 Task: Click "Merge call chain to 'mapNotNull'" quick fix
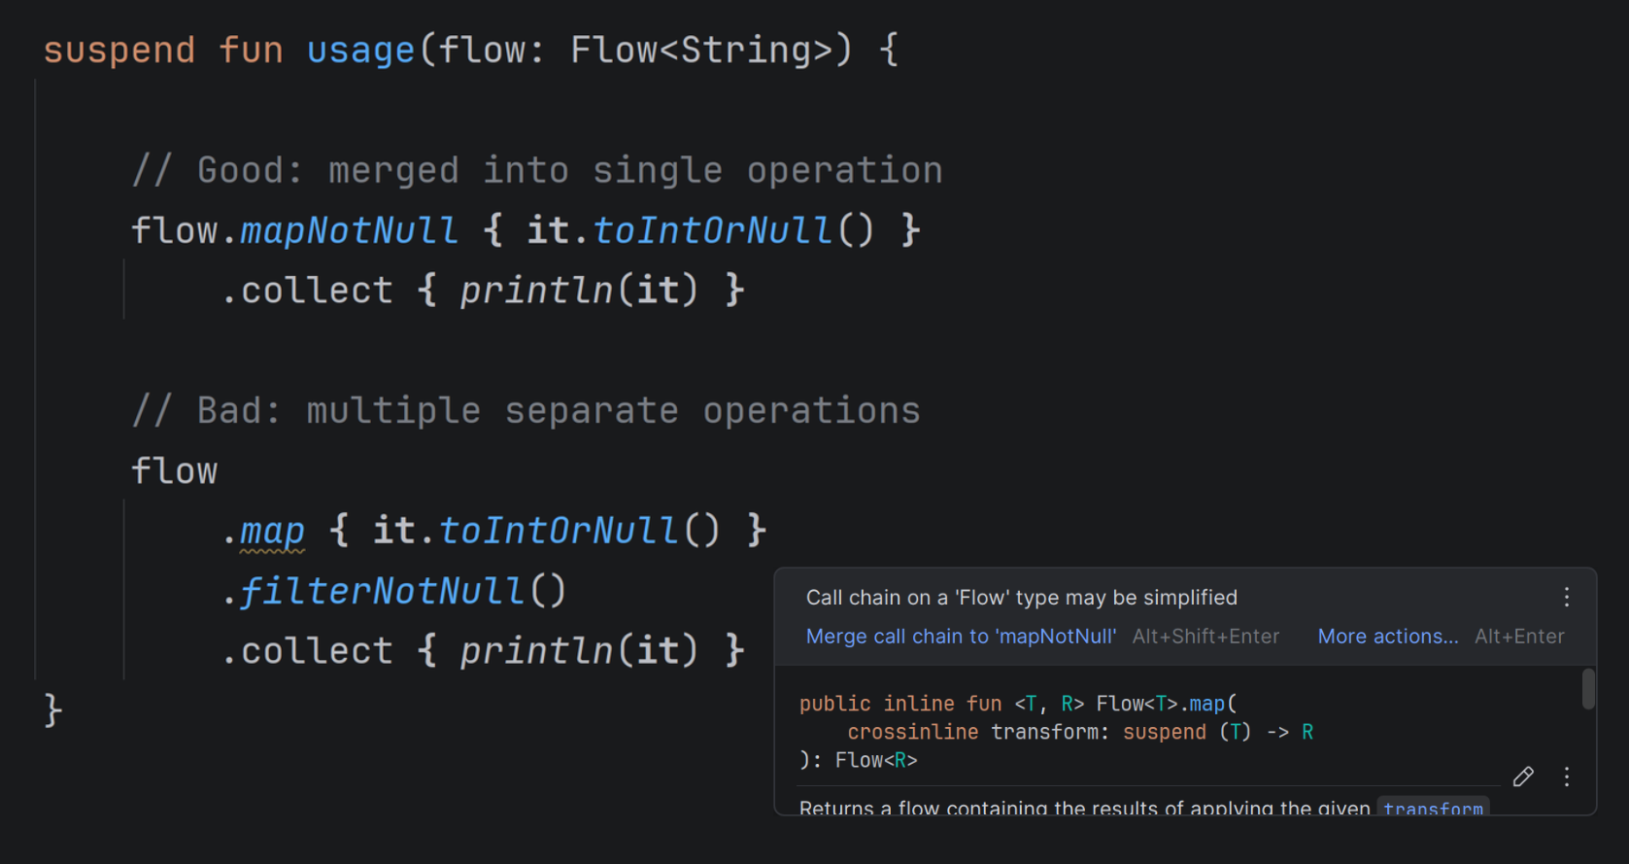(x=961, y=637)
